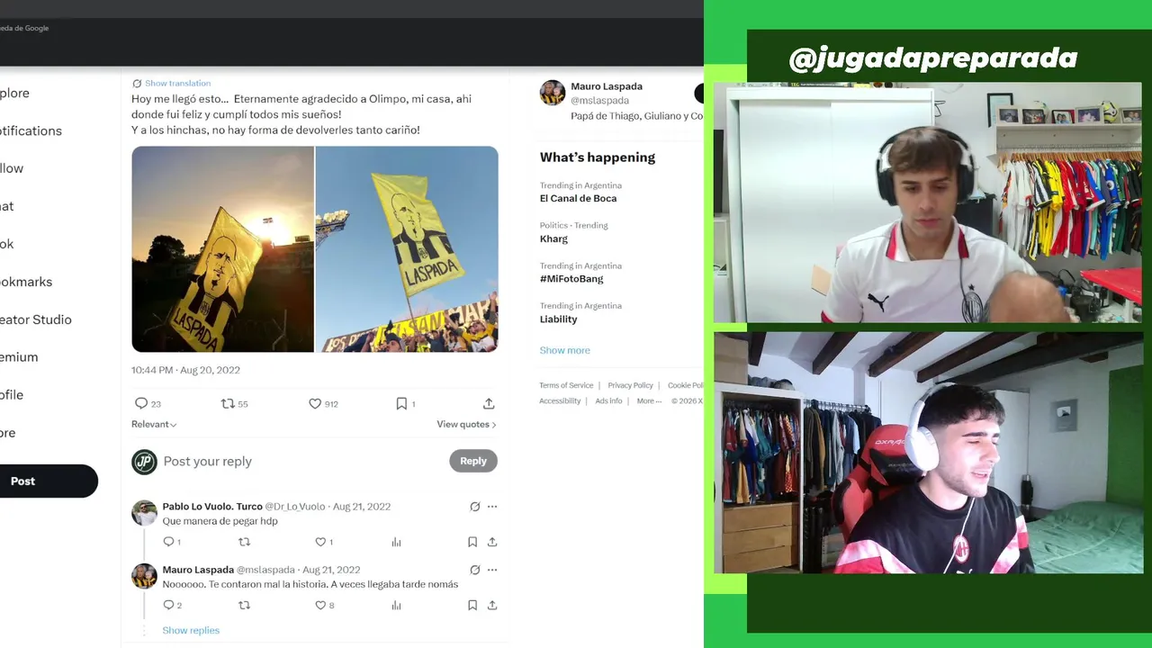Open Creator Studio in sidebar
This screenshot has width=1152, height=648.
click(36, 319)
